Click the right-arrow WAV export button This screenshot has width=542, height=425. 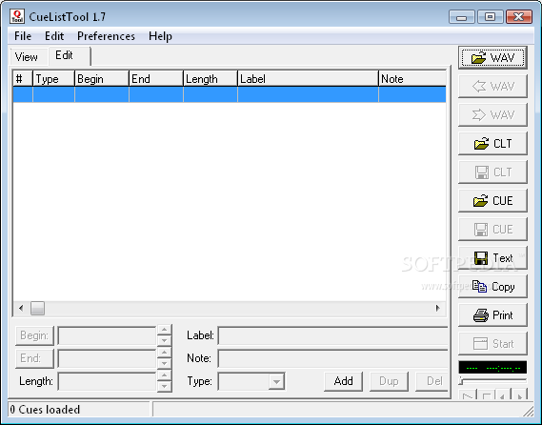coord(492,114)
